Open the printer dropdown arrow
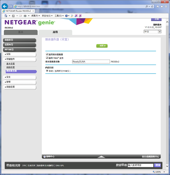170x175 pixels. 29,16
